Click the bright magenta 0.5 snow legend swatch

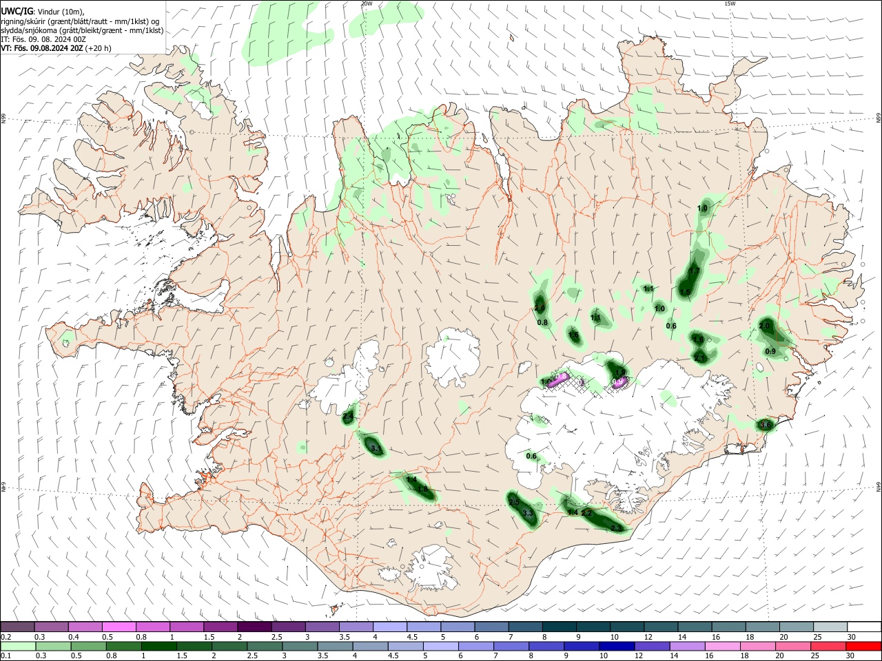[x=119, y=627]
